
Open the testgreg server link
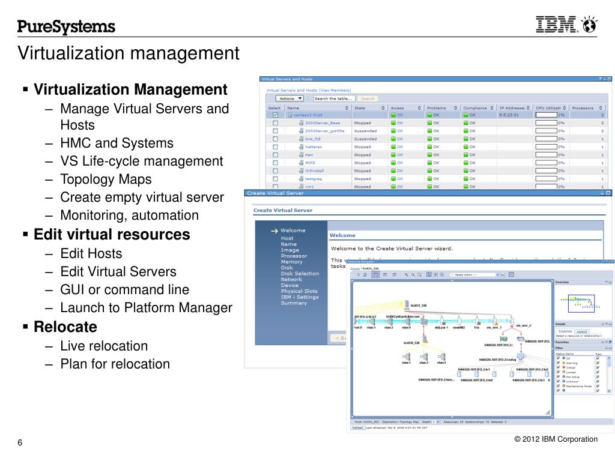click(314, 179)
